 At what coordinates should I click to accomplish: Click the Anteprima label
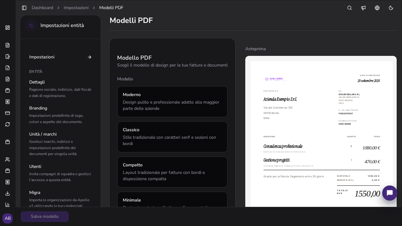click(x=255, y=49)
